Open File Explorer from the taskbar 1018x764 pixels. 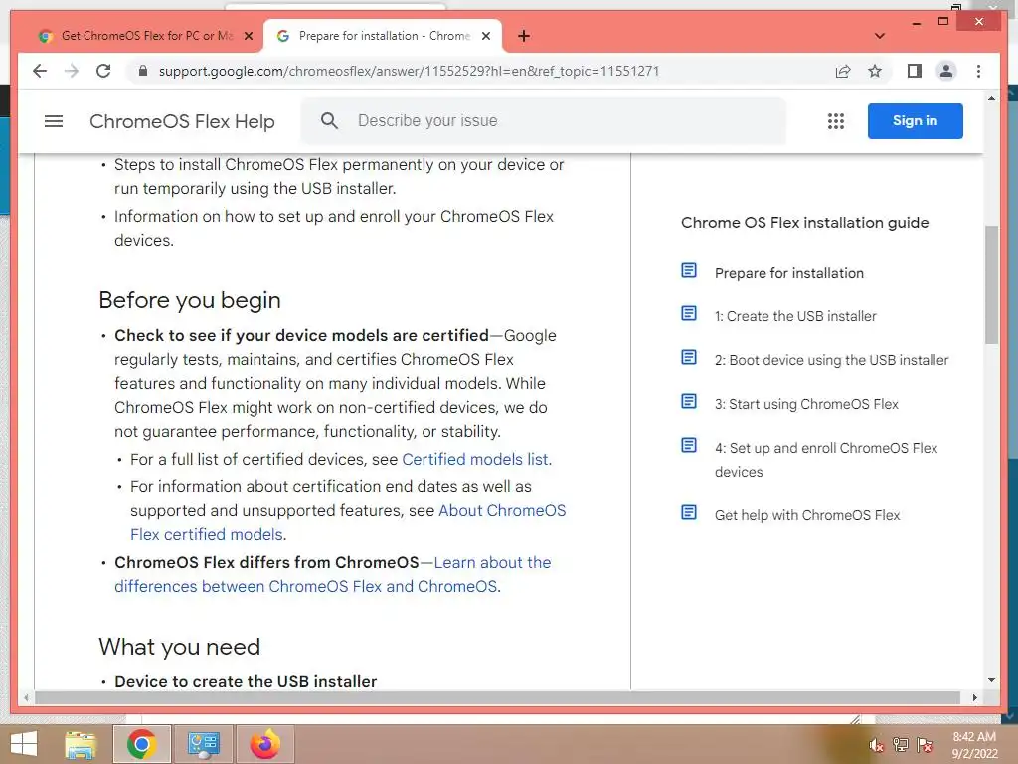(x=81, y=744)
